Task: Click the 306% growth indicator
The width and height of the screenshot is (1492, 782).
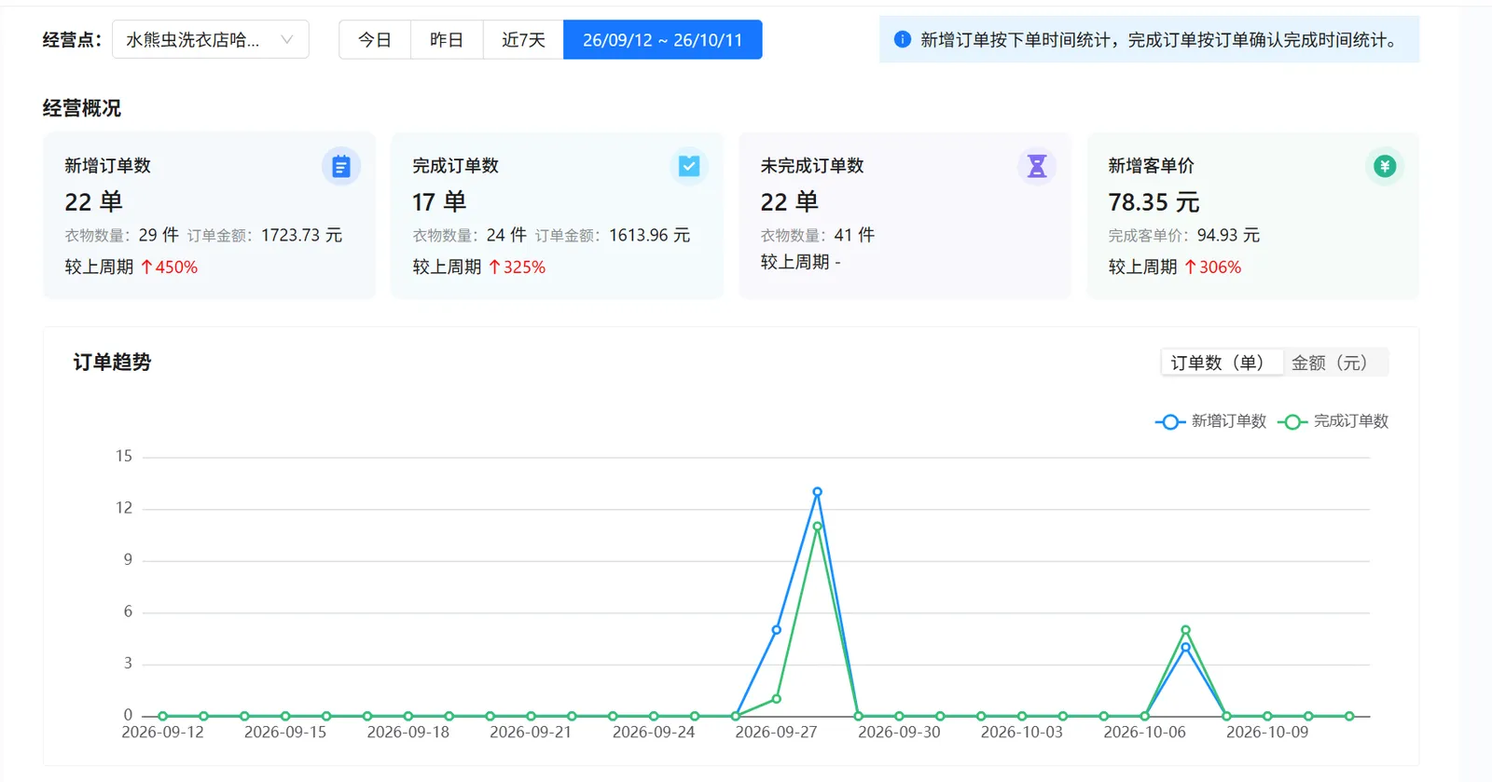Action: tap(1212, 268)
